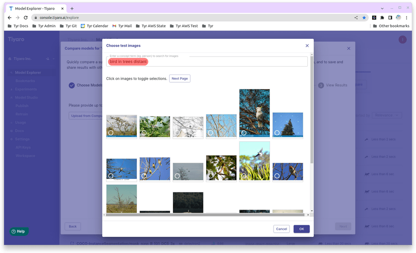Open a new browser tab with plus icon
Viewport: 416px width, 253px height.
(x=72, y=8)
